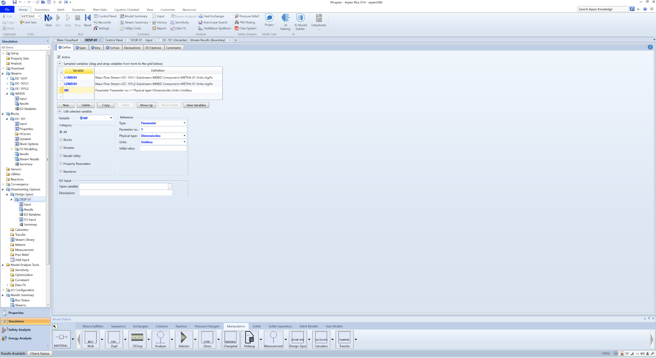Screen dimensions: 656x358
Task: Select the All category radio button
Action: click(x=61, y=132)
